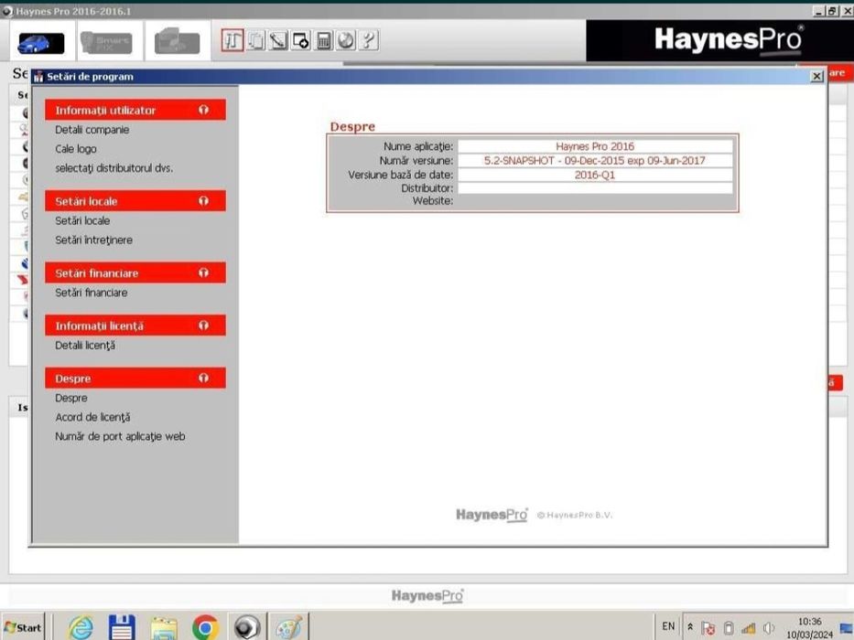Click the network signal tray icon
854x640 pixels.
tap(749, 628)
